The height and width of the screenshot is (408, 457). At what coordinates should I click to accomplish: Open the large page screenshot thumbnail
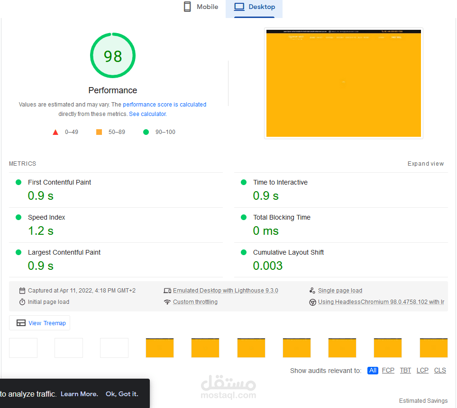coord(344,83)
